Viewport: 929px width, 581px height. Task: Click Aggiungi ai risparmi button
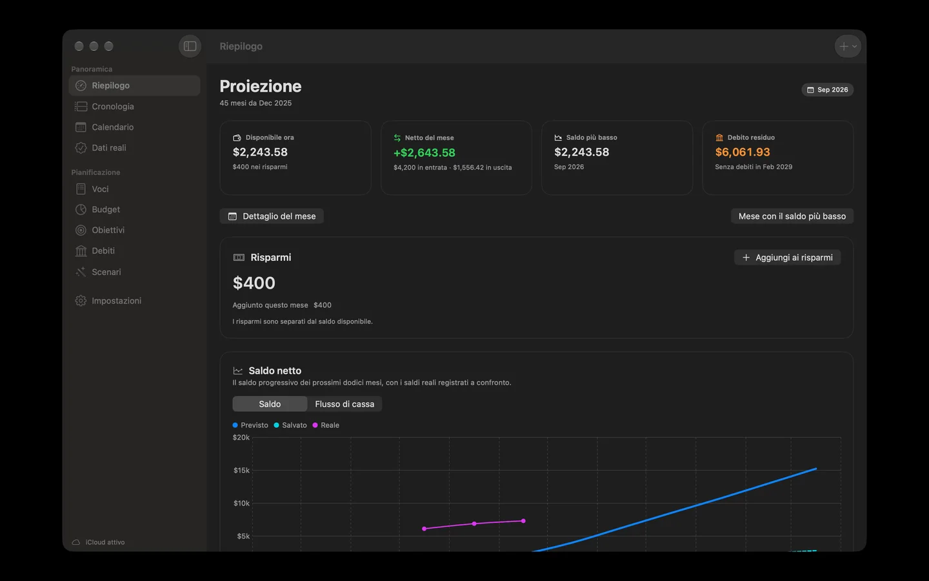pyautogui.click(x=787, y=258)
